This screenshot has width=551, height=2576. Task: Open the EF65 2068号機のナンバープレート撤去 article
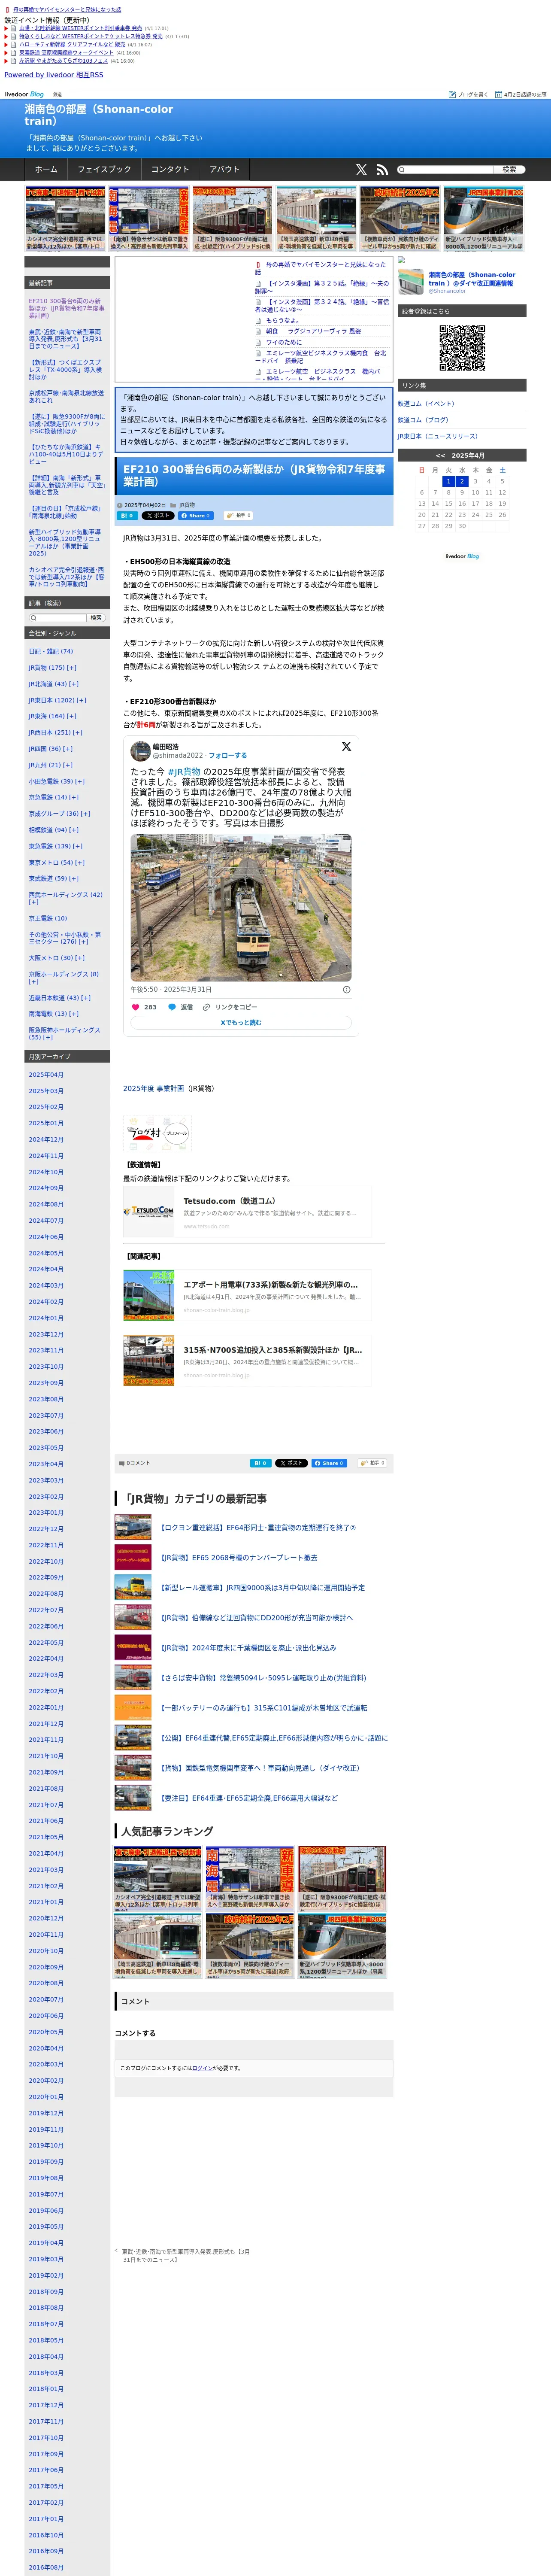(x=239, y=1557)
